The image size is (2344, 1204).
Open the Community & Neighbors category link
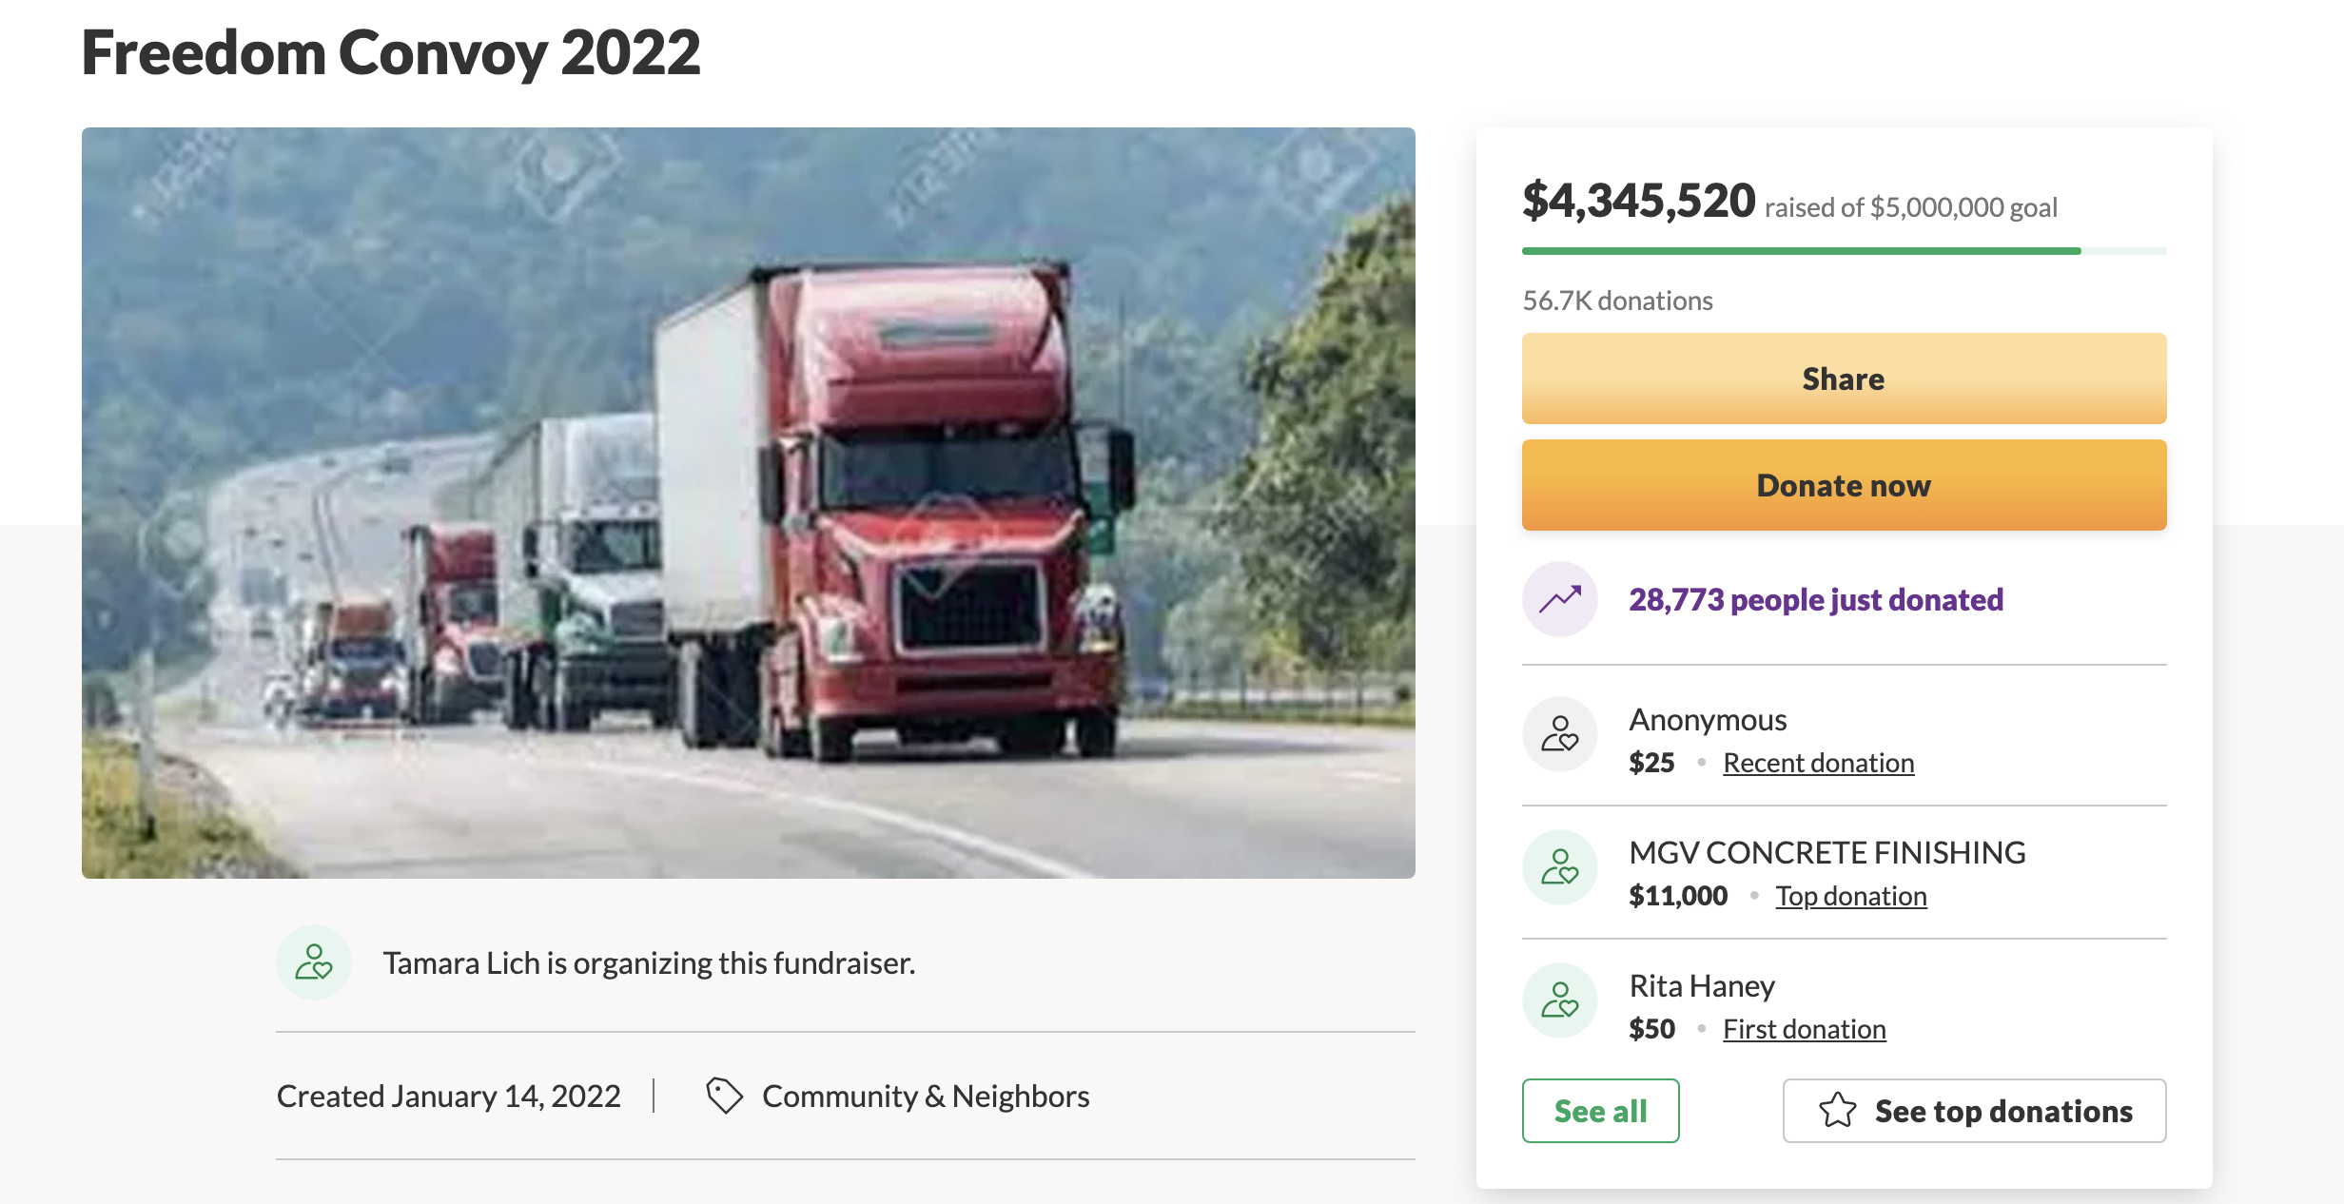pos(925,1096)
